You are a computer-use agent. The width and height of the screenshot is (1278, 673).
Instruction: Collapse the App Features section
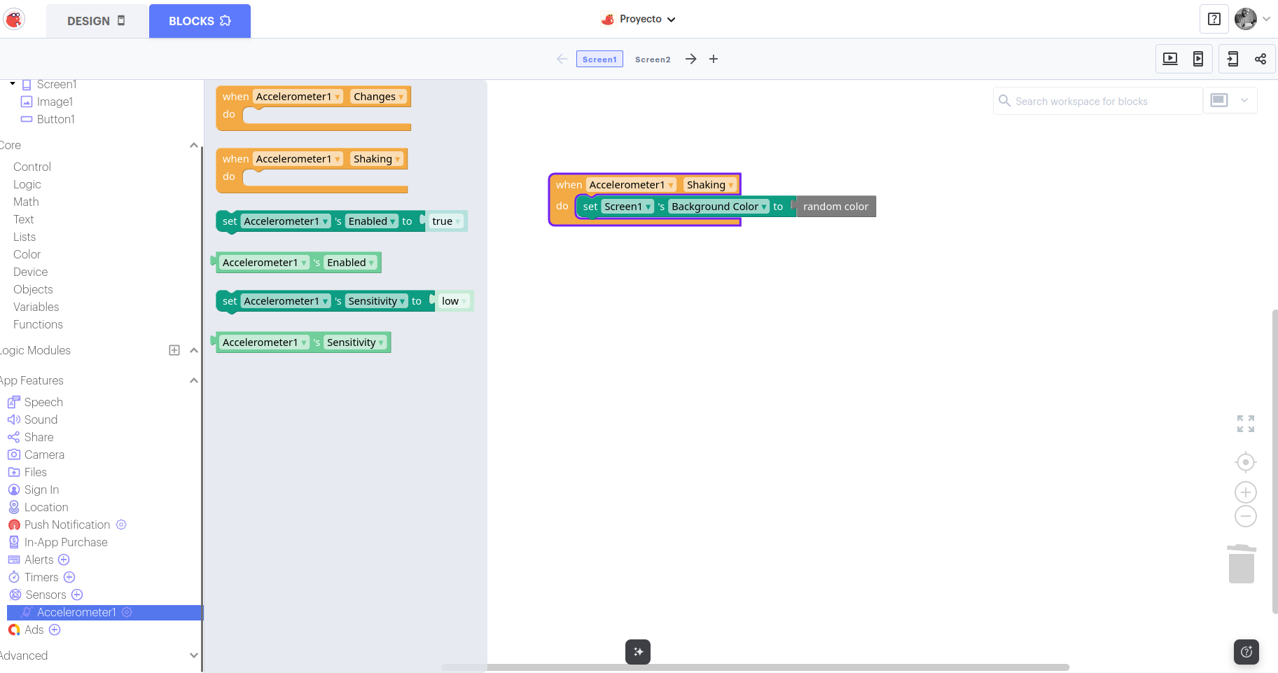(194, 381)
